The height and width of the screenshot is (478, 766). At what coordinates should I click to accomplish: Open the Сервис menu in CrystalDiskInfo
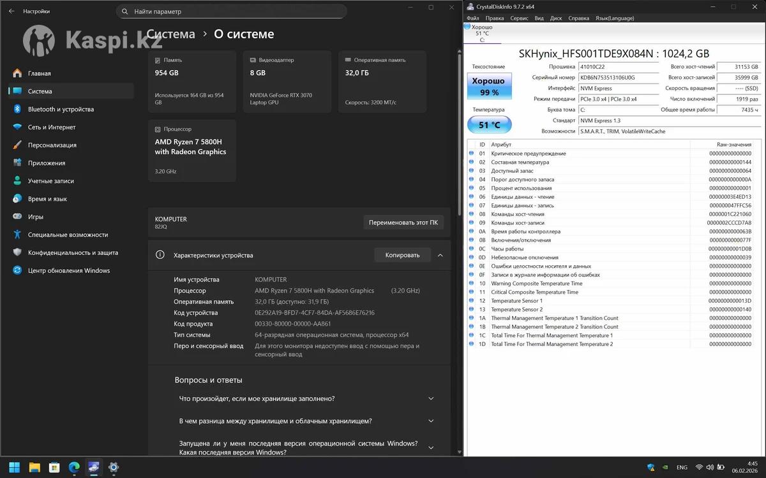click(x=519, y=18)
